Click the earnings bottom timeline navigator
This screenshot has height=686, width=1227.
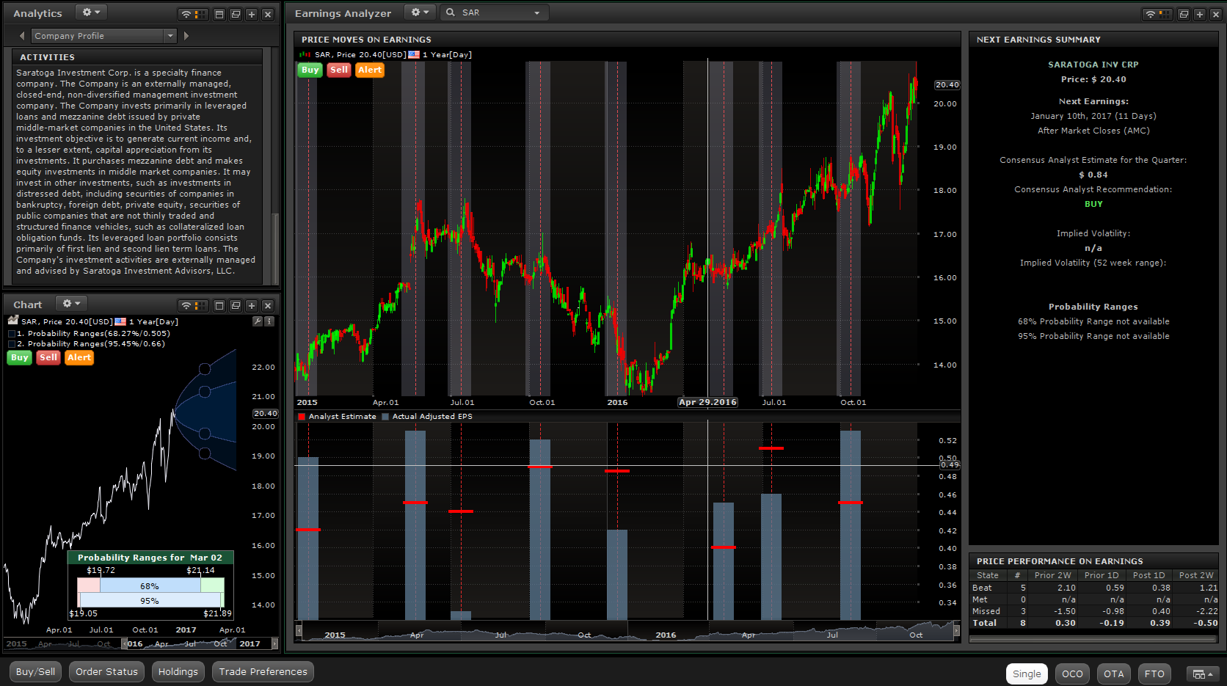627,631
